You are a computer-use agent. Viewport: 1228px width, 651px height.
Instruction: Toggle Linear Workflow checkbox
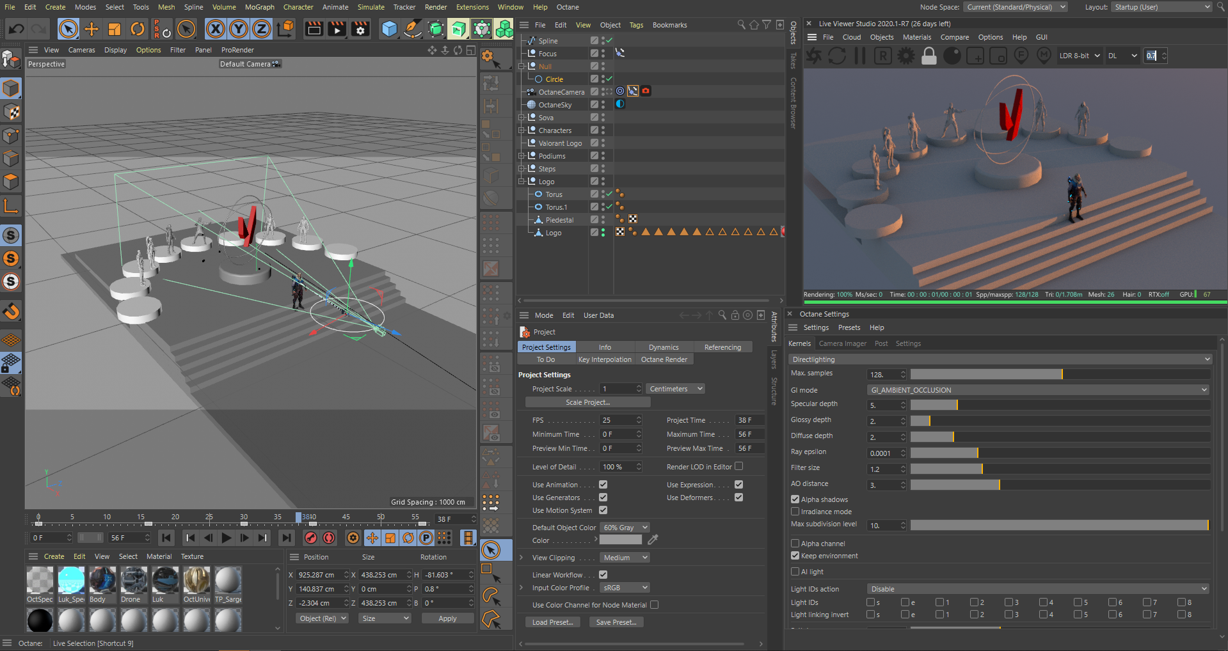click(x=603, y=575)
